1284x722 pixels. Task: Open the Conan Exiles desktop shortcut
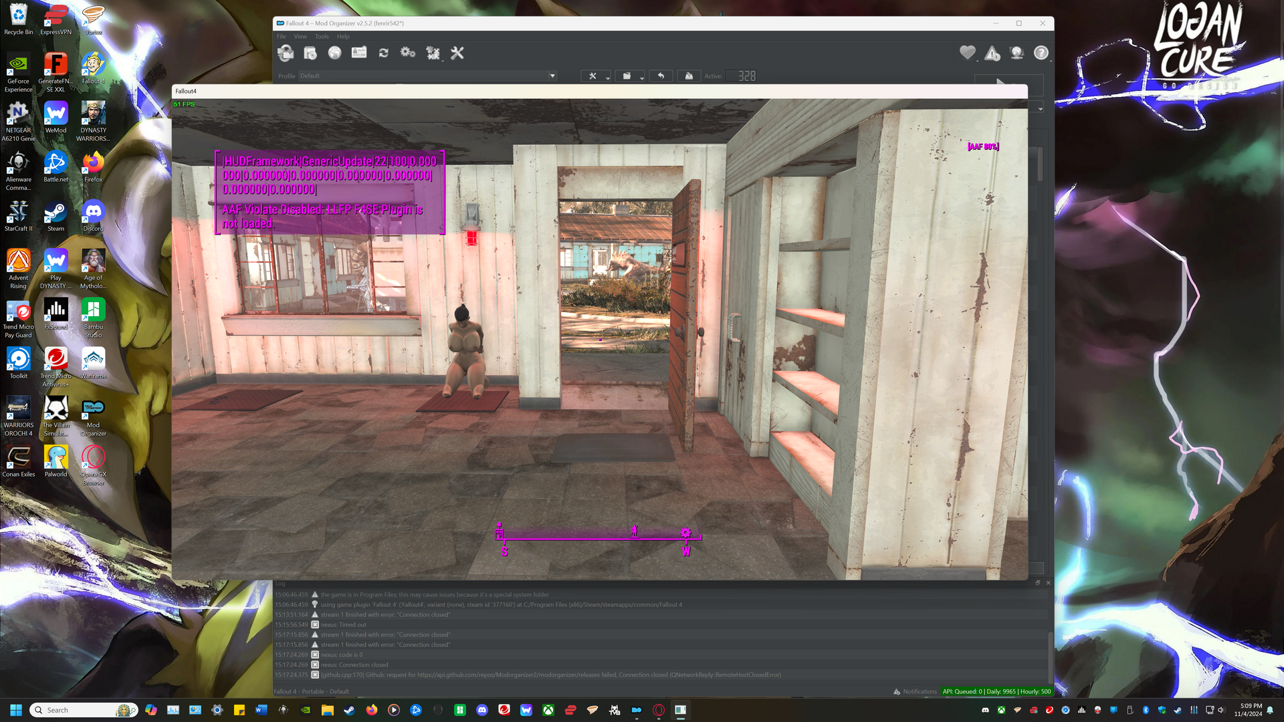pos(18,463)
